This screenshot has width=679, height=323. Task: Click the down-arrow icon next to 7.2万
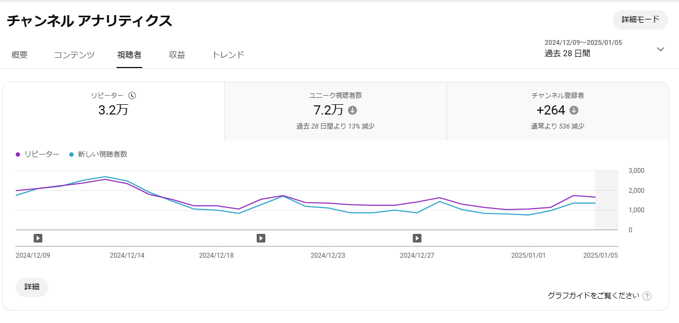coord(352,110)
